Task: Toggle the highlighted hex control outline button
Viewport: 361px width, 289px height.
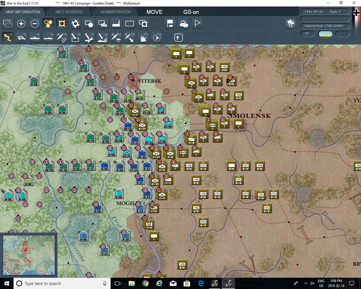Action: click(x=62, y=23)
